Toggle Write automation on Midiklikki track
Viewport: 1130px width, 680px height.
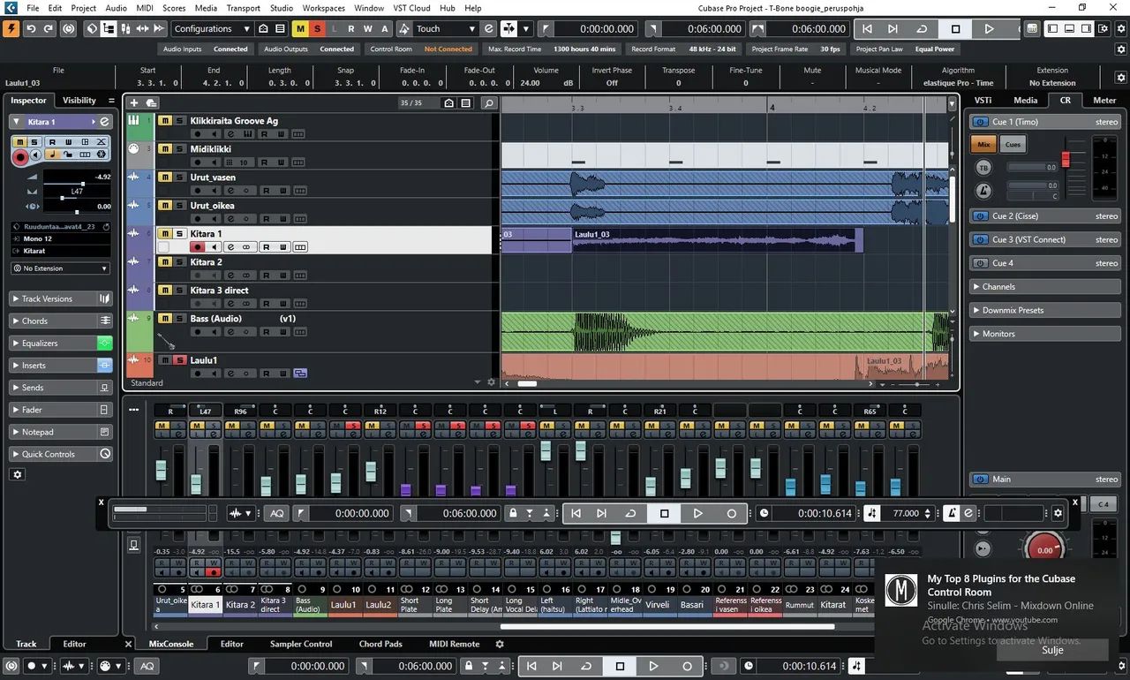283,162
